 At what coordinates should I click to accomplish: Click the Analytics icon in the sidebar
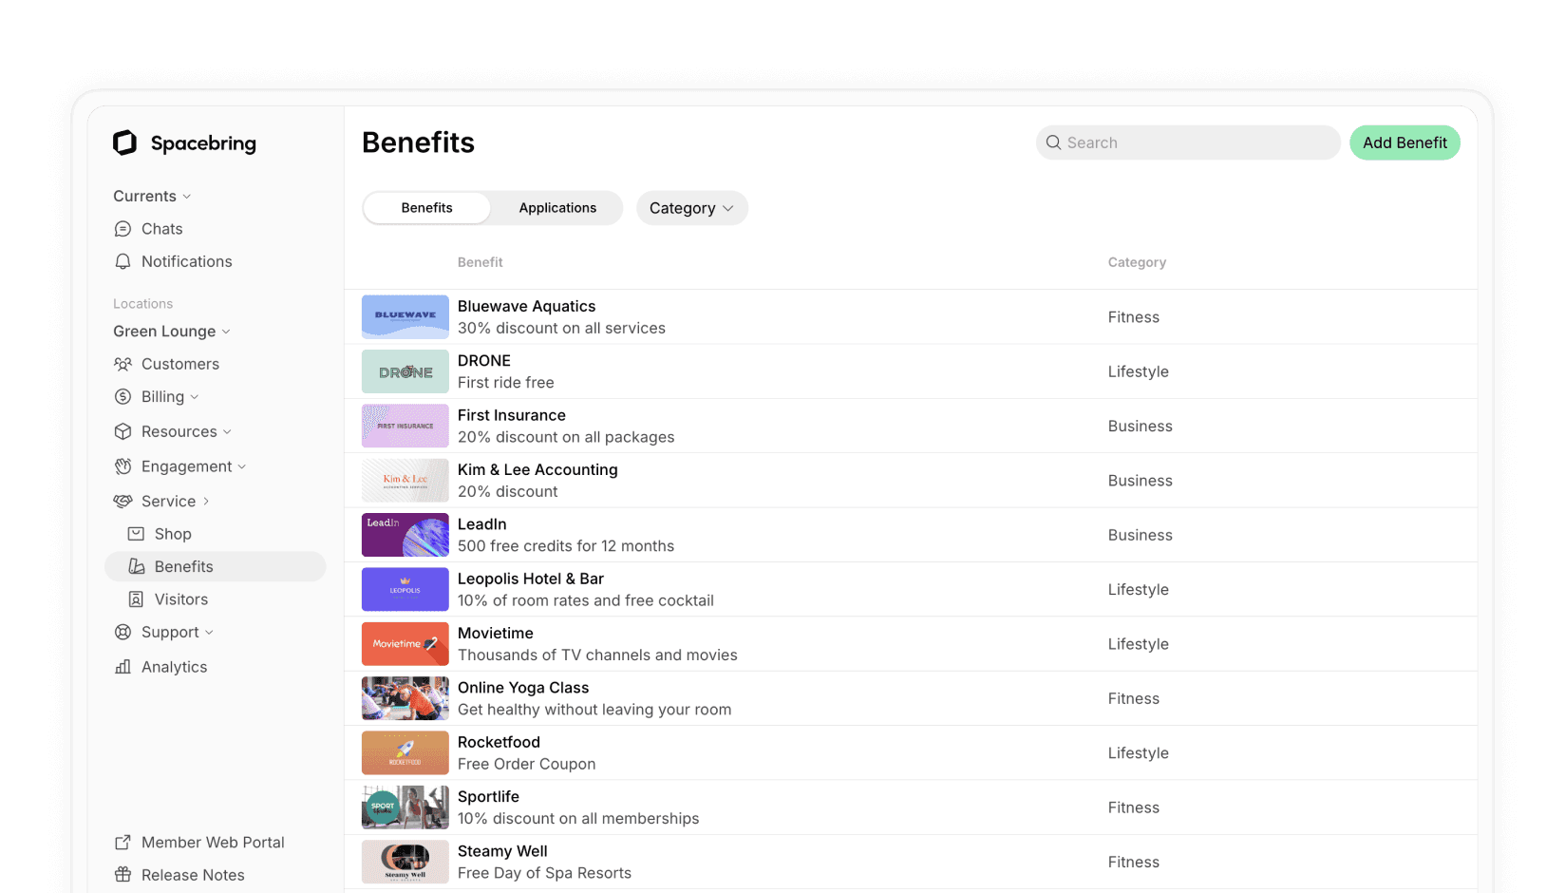pos(123,666)
